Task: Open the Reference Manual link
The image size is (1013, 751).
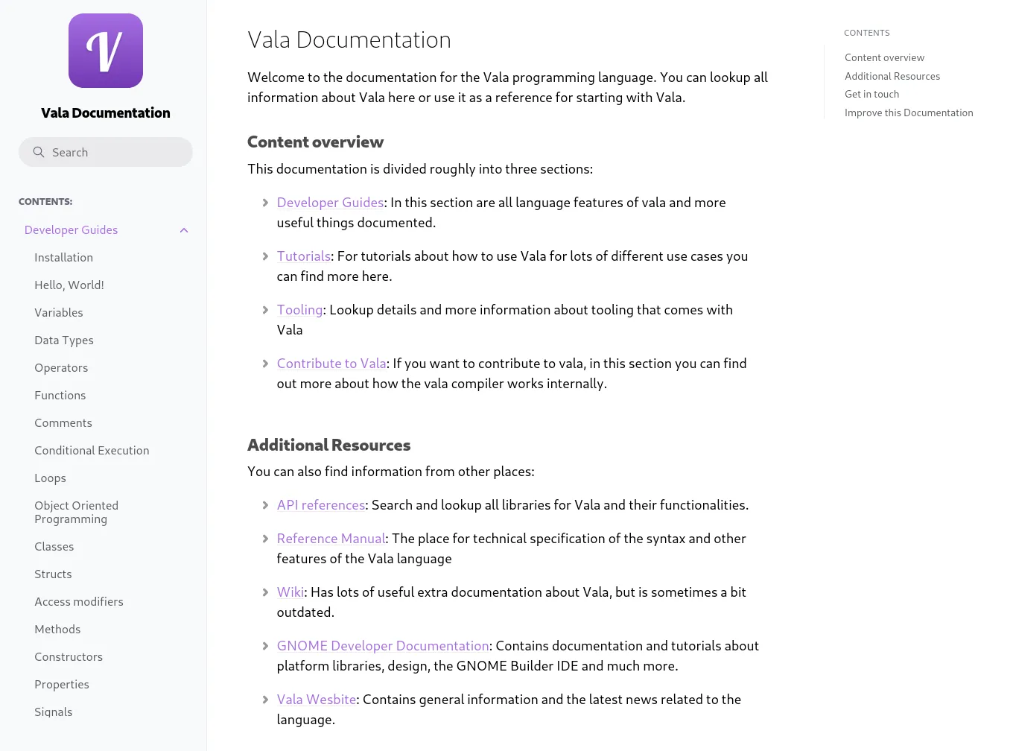Action: [x=331, y=539]
